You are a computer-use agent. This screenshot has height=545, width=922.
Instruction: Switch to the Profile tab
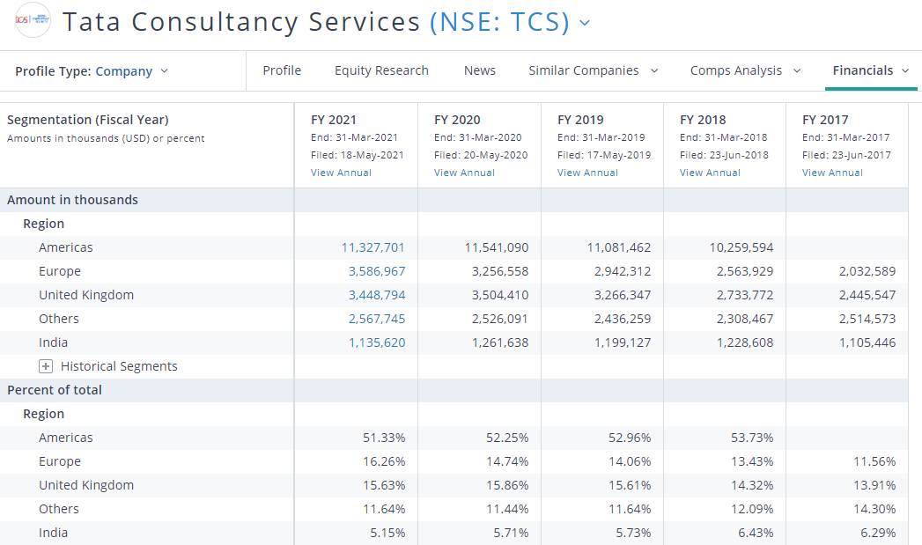pyautogui.click(x=282, y=70)
